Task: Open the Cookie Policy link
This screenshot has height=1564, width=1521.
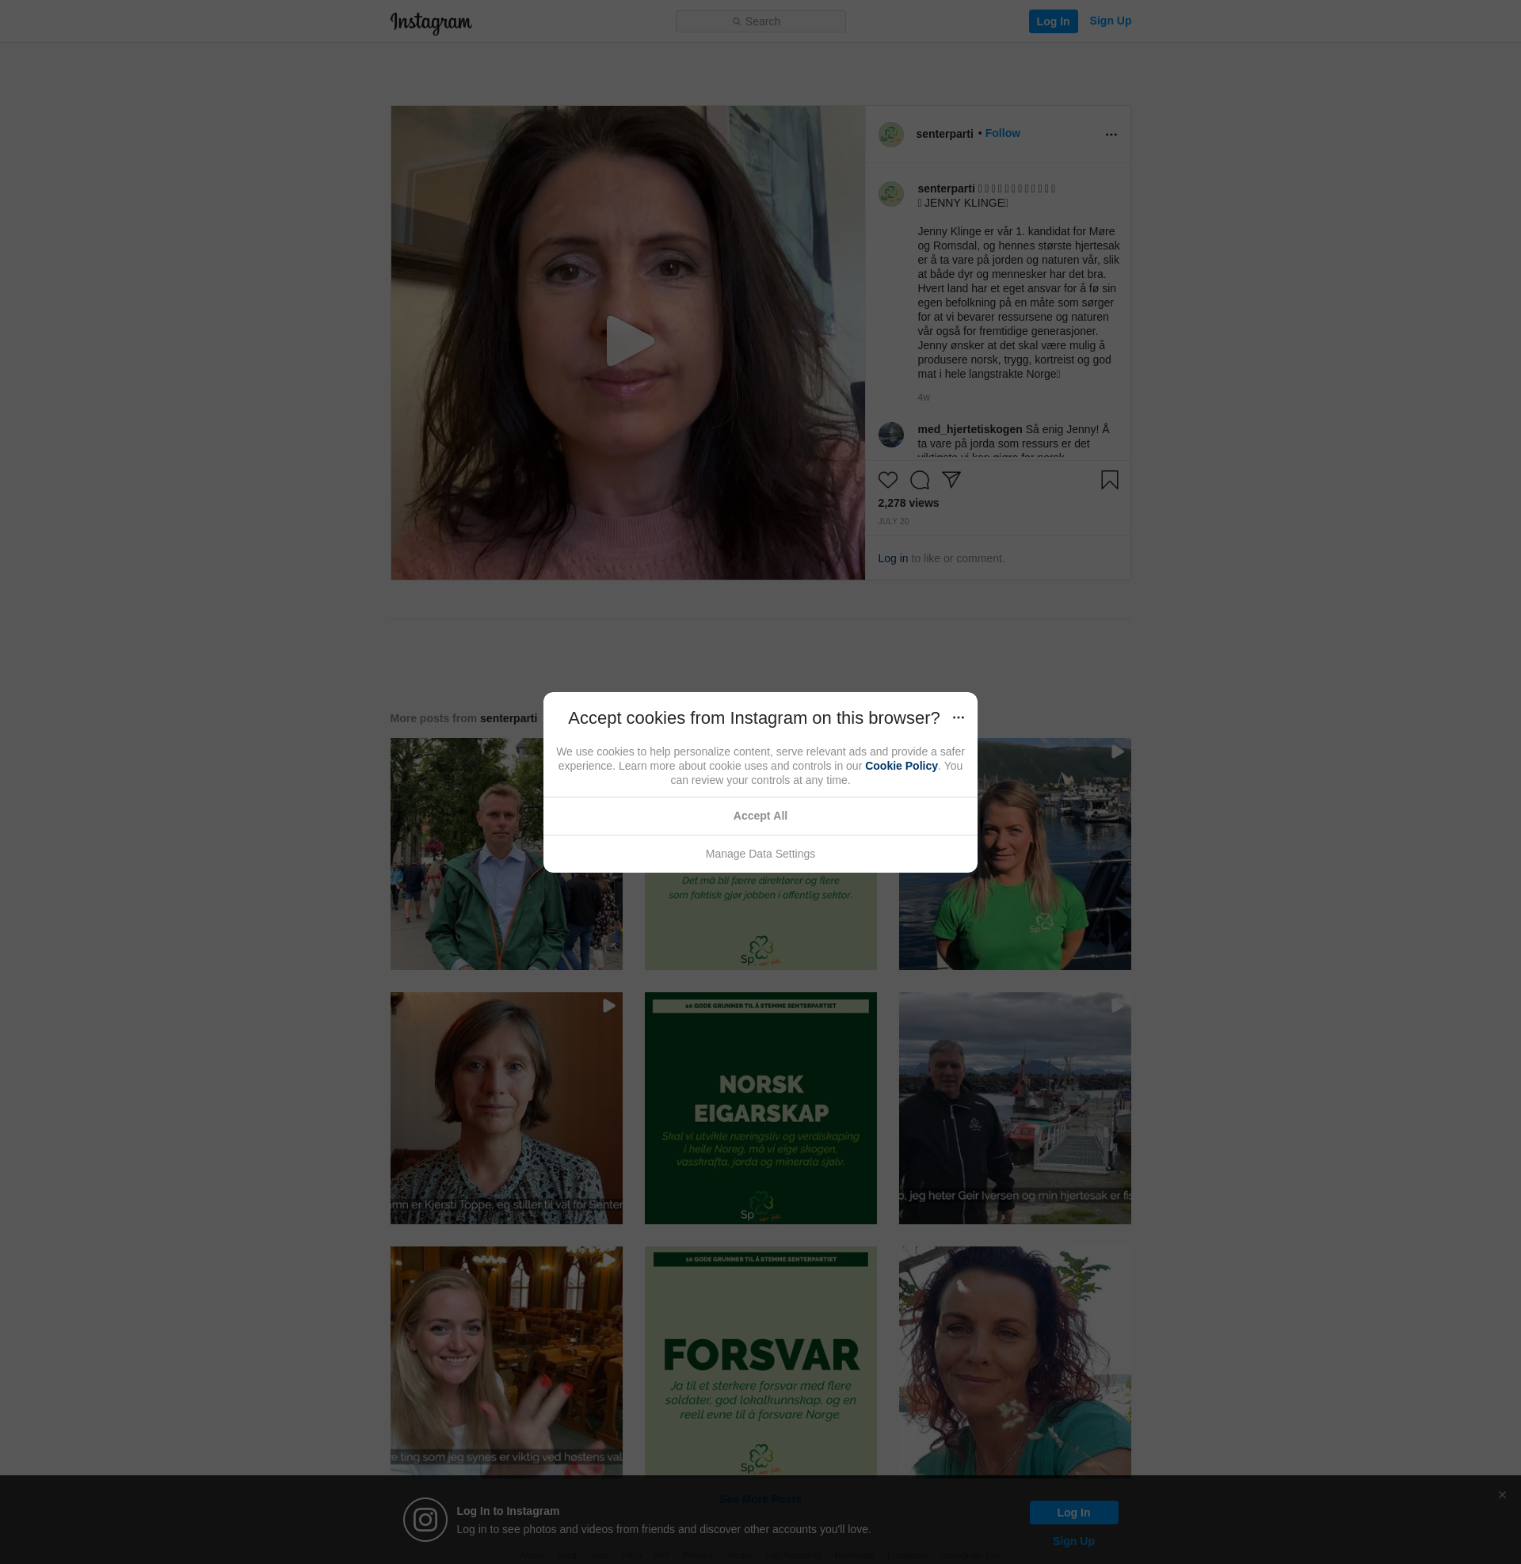Action: (x=900, y=766)
